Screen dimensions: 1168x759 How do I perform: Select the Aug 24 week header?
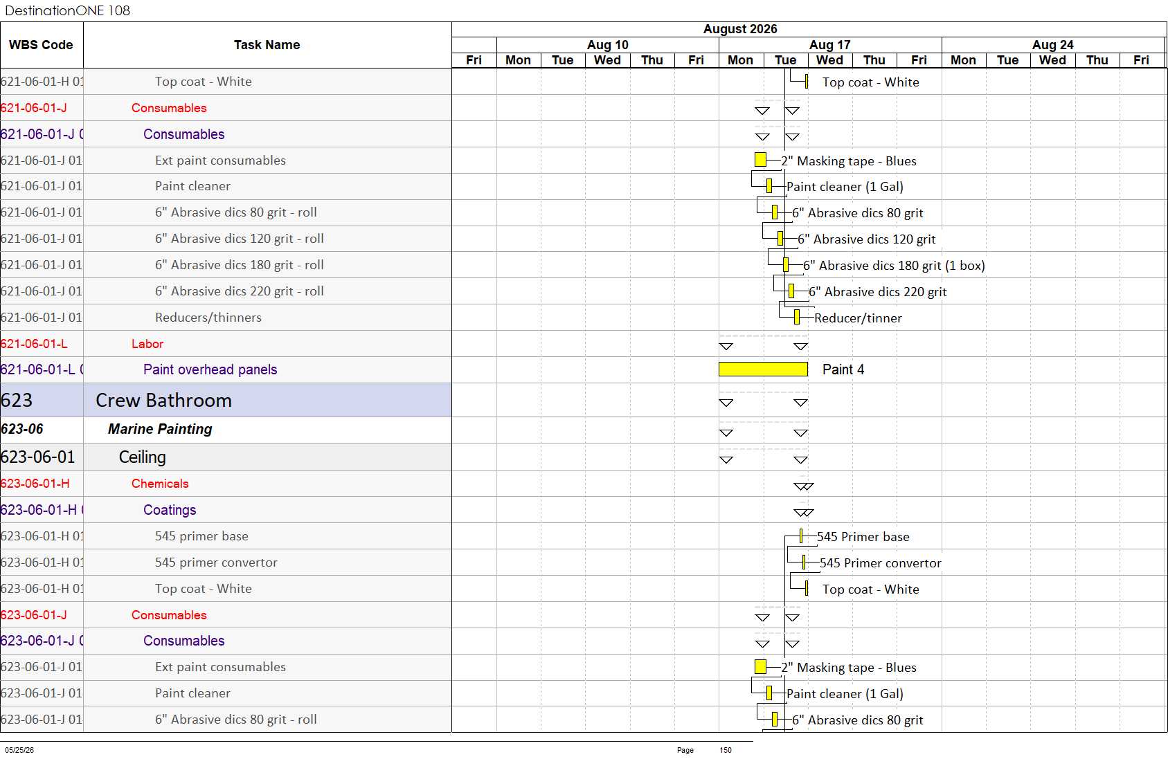pyautogui.click(x=1052, y=45)
